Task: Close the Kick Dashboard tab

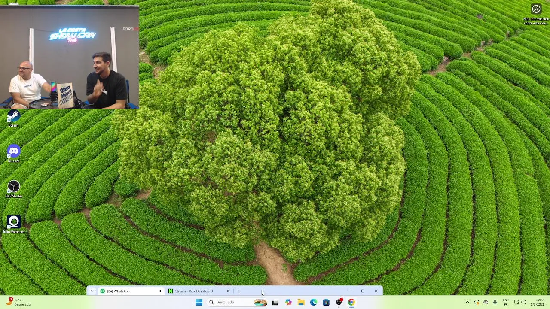Action: coord(228,291)
